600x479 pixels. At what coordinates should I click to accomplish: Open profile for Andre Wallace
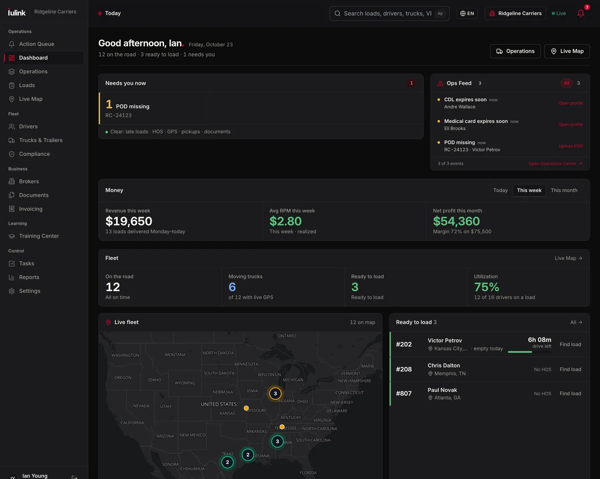pos(571,103)
